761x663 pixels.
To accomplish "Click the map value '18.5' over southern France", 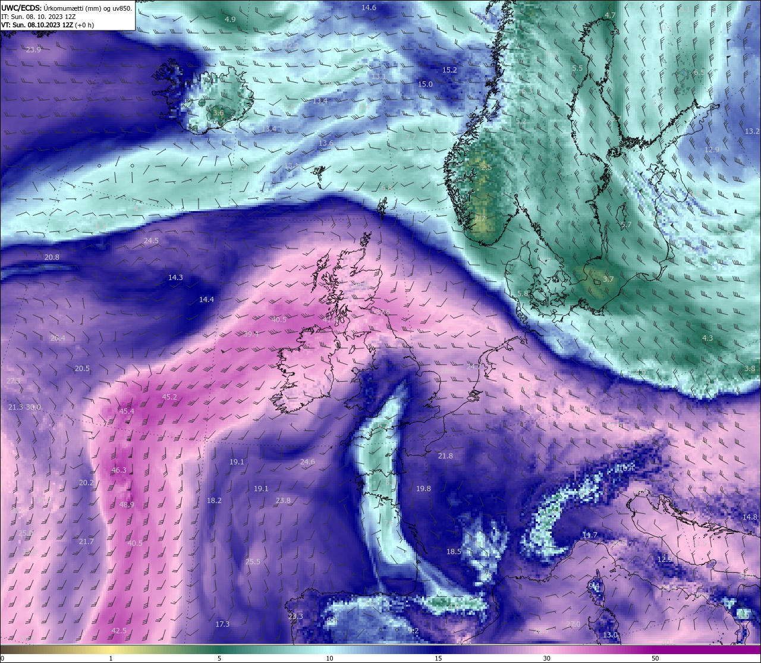I will pos(454,551).
